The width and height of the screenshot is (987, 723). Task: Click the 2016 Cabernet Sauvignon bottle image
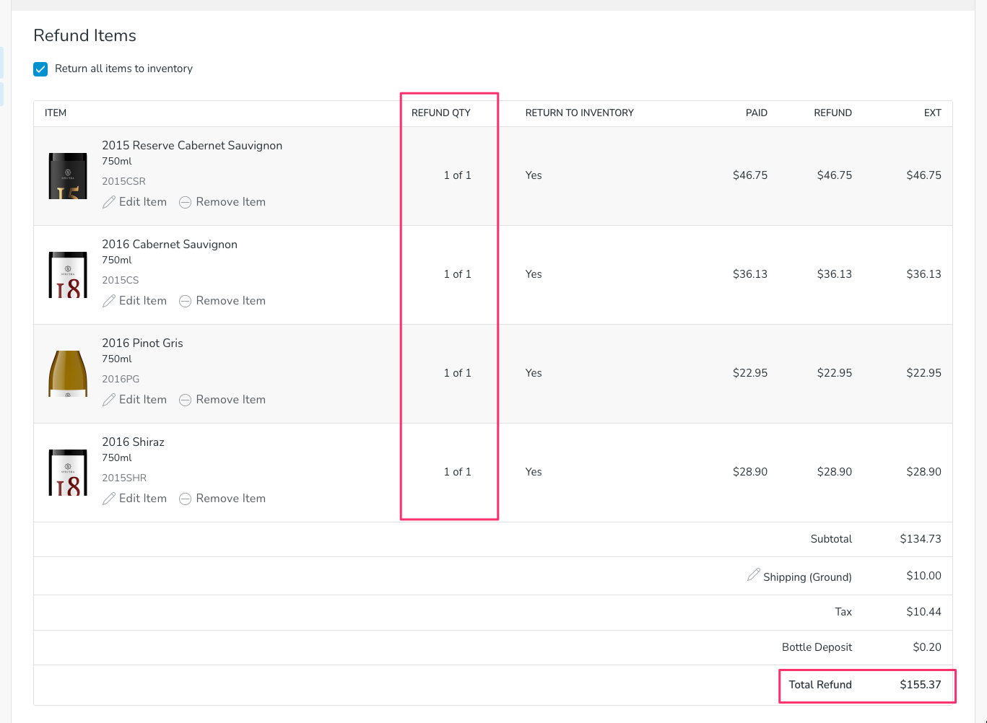coord(68,275)
